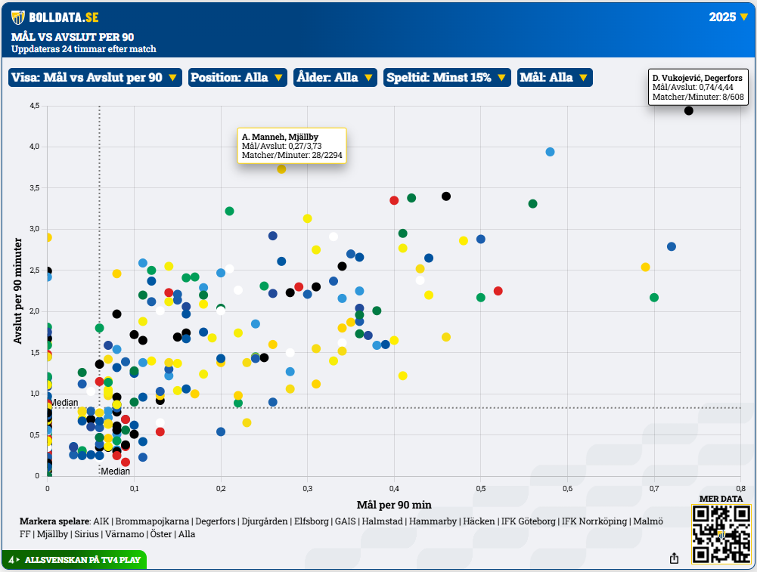The width and height of the screenshot is (757, 572).
Task: Highlight AIK players in the chart
Action: [101, 521]
